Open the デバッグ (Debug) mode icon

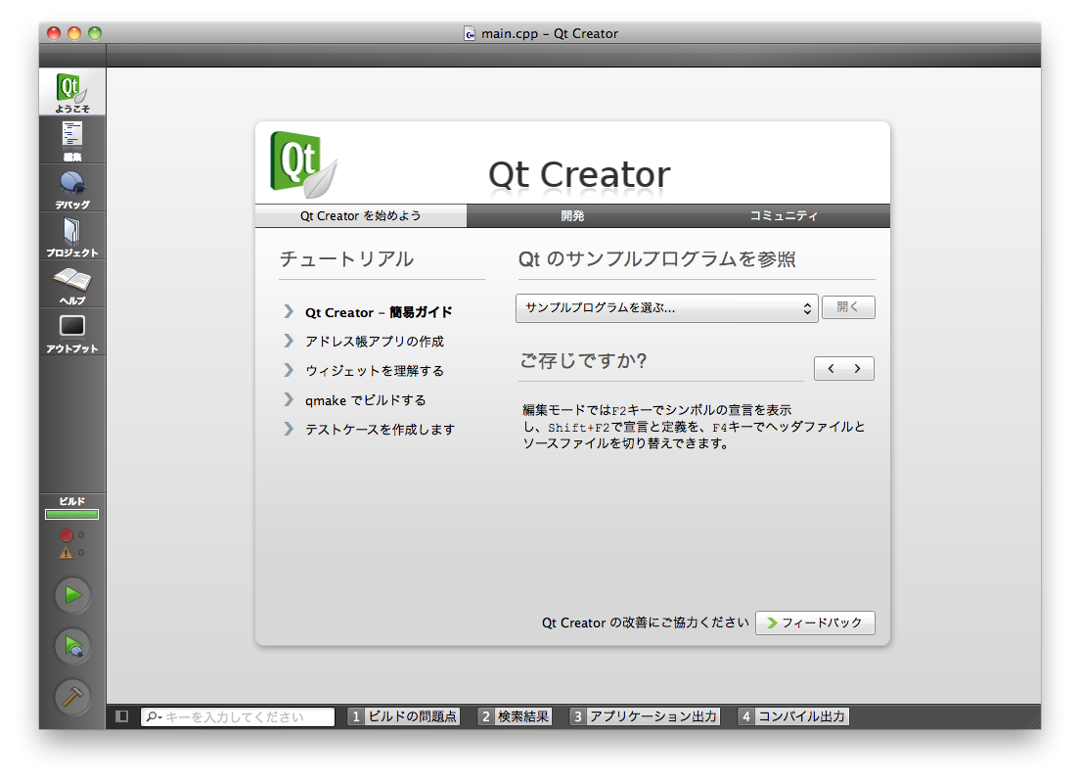coord(72,188)
